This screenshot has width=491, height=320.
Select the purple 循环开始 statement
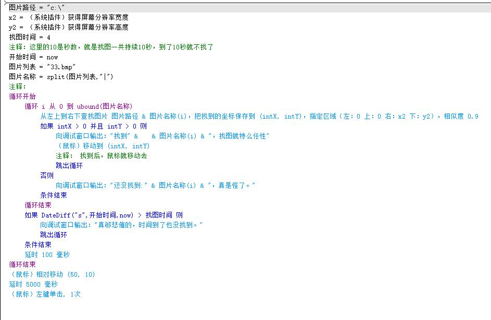[22, 97]
